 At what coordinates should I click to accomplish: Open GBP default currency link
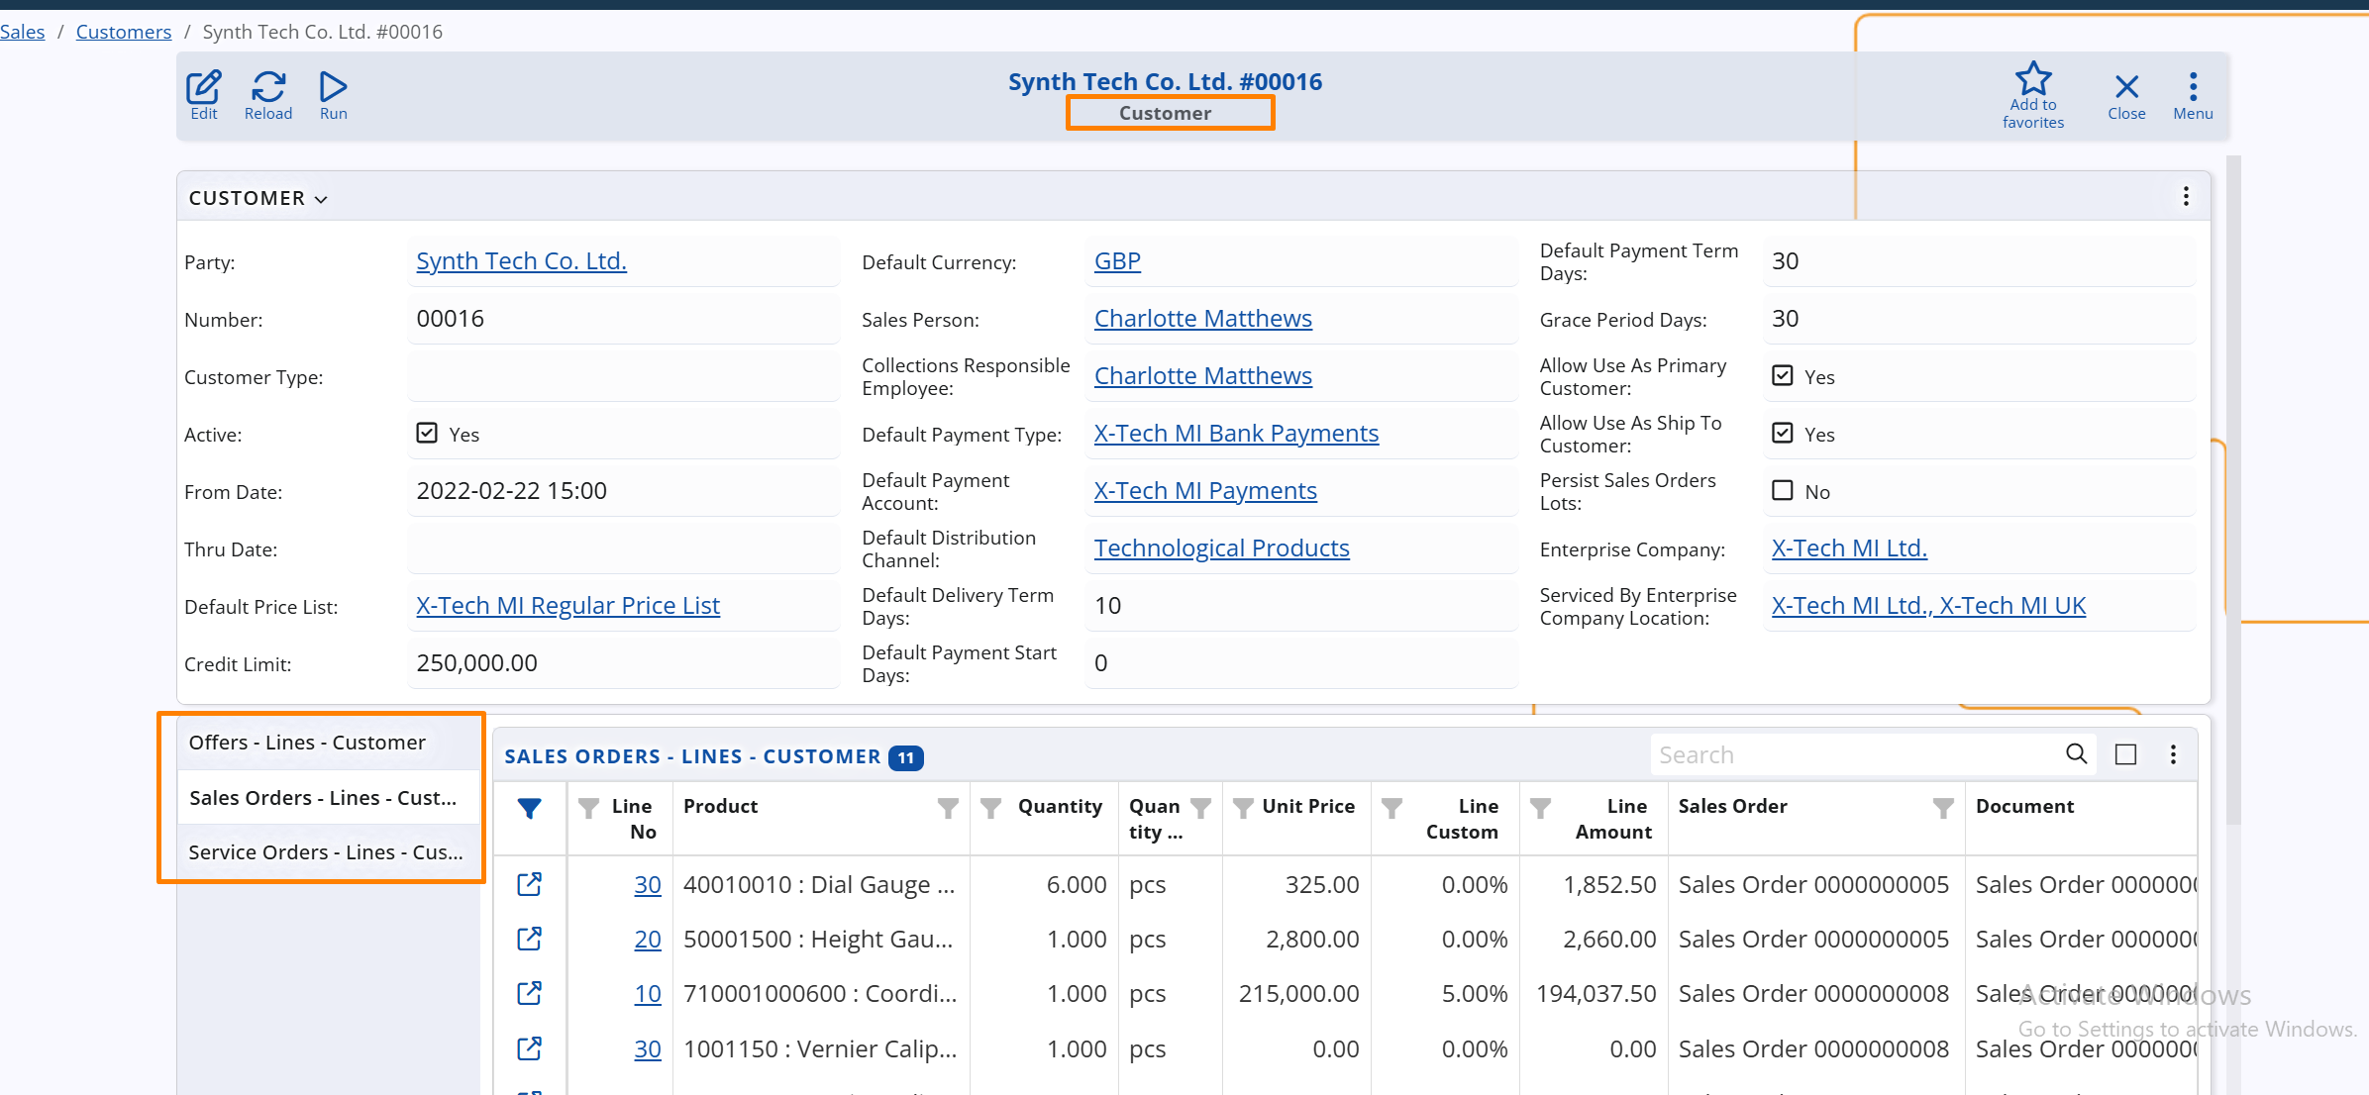[1117, 261]
